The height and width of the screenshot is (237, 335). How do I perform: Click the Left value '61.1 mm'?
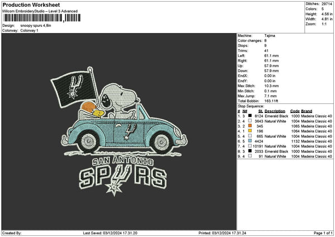(271, 55)
